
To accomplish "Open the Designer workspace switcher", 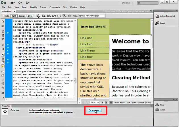I will click(127, 3).
